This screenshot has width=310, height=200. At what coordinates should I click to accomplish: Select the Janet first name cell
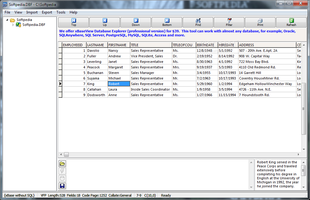(x=119, y=62)
